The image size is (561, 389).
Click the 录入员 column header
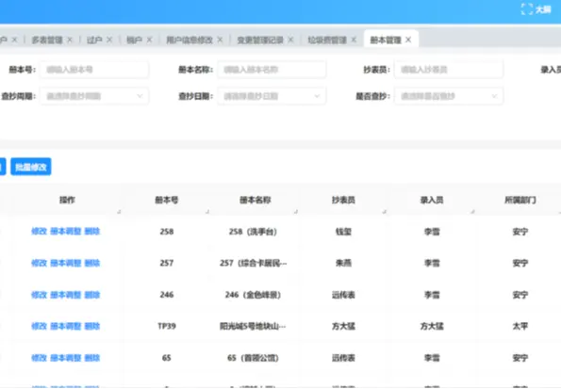click(432, 200)
